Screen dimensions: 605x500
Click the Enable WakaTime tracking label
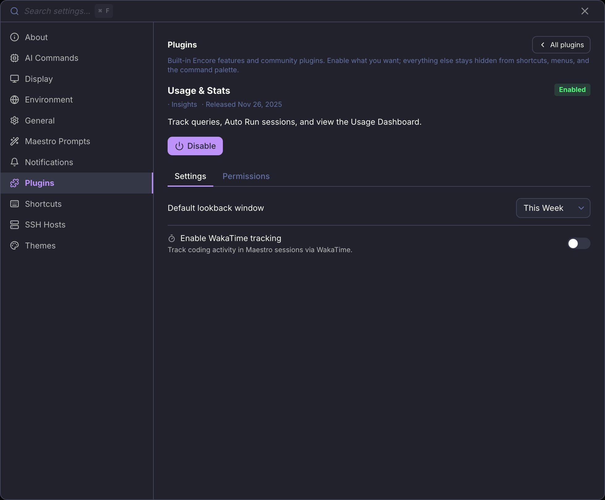[231, 238]
